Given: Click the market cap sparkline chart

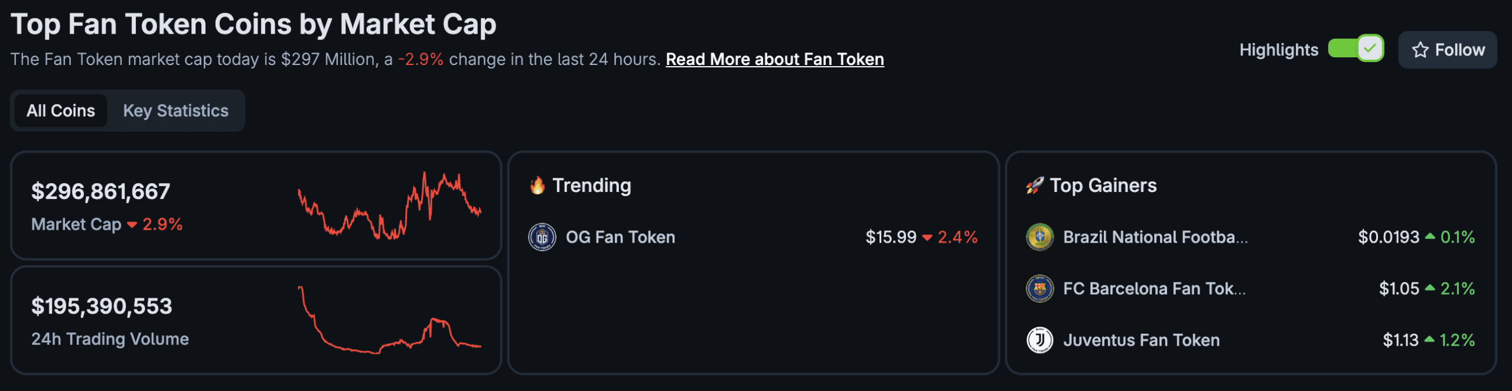Looking at the screenshot, I should click(390, 206).
